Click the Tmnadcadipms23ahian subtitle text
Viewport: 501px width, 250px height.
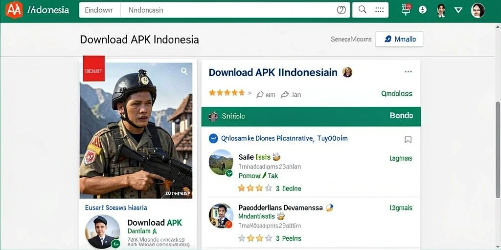coord(270,167)
